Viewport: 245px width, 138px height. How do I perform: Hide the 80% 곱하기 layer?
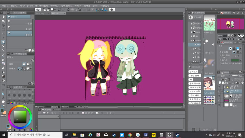click(219, 96)
